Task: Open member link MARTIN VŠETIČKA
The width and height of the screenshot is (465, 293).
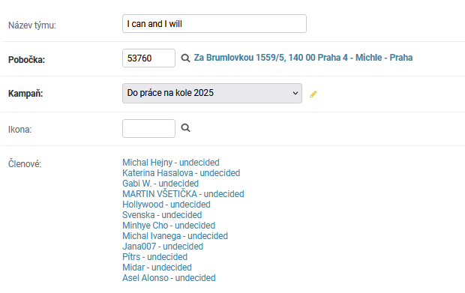Action: click(183, 194)
